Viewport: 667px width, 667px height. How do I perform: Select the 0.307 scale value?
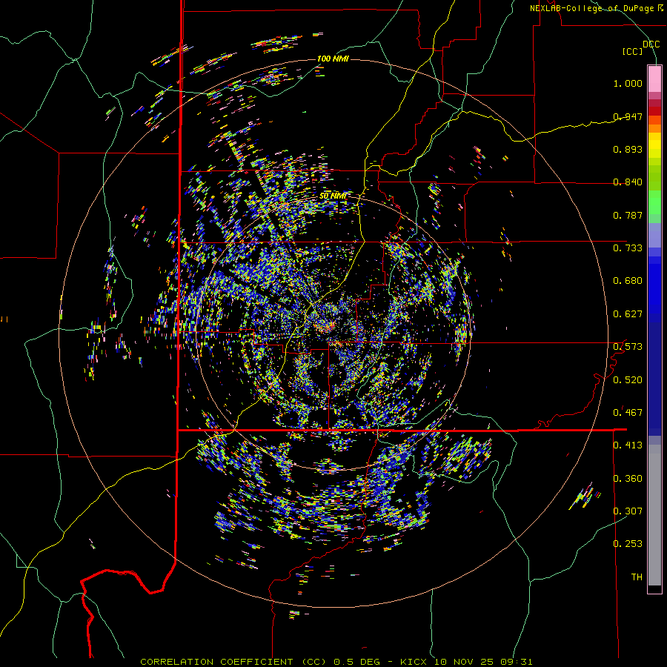click(x=628, y=511)
